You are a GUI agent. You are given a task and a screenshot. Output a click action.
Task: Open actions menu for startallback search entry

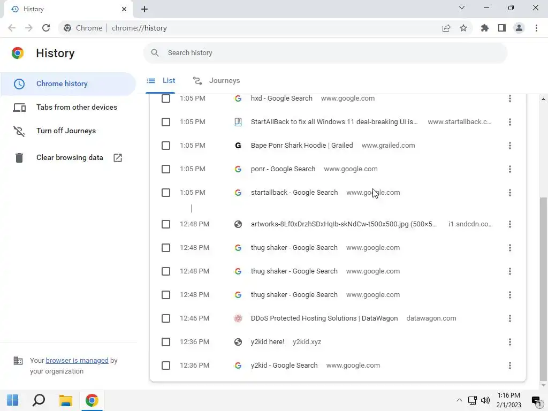[510, 193]
